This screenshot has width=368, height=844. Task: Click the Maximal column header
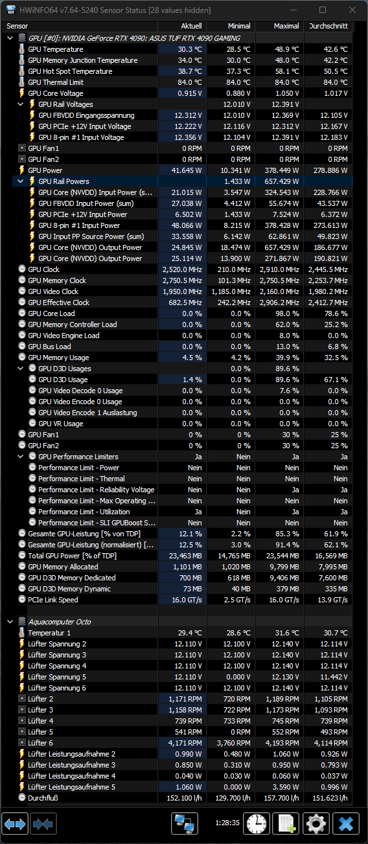279,26
